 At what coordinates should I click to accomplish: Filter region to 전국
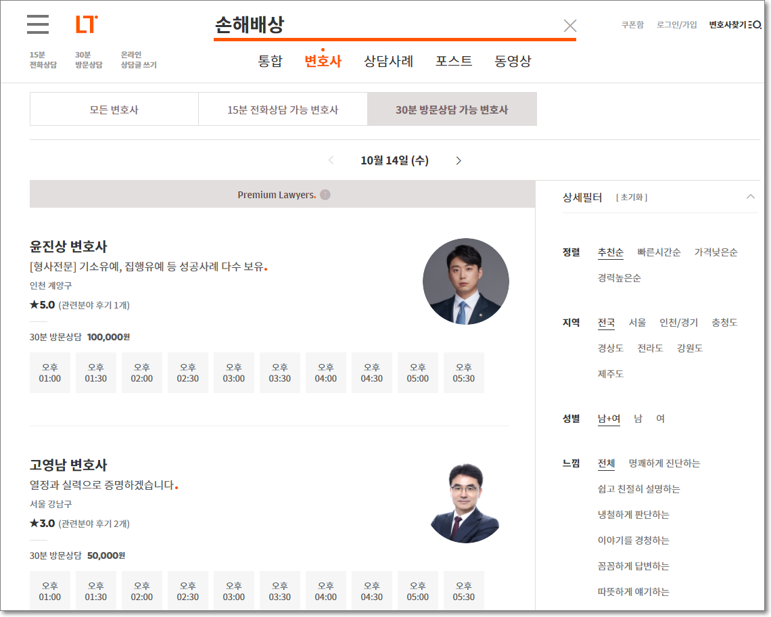[x=606, y=323]
